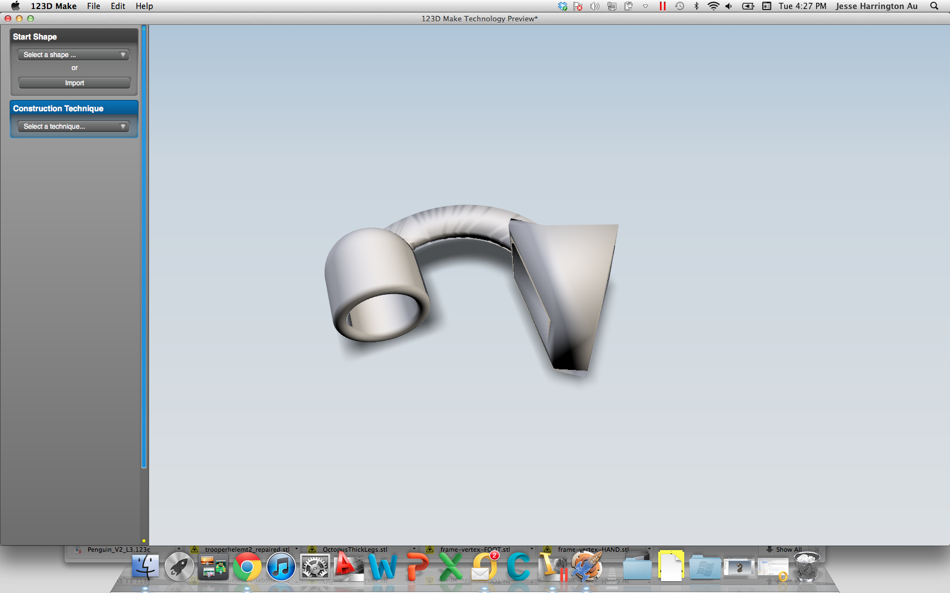Open Launchpad rocket icon in dock
This screenshot has height=593, width=950.
click(x=179, y=567)
